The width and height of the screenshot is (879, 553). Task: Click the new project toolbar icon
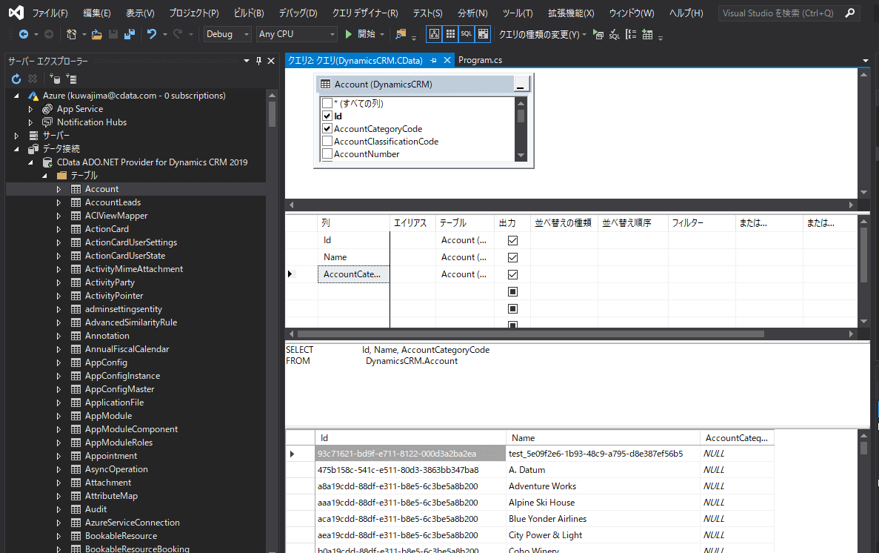pos(71,34)
